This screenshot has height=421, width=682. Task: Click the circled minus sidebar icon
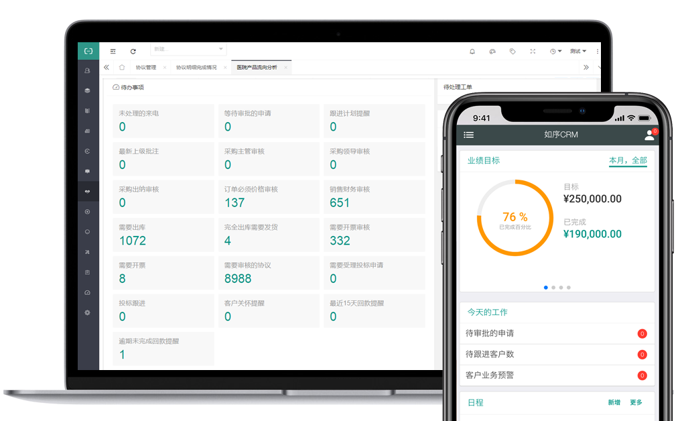pos(87,231)
